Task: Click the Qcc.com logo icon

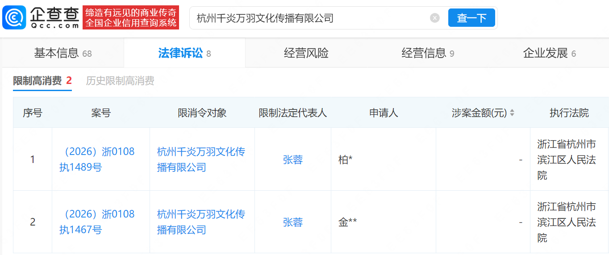Action: click(14, 17)
